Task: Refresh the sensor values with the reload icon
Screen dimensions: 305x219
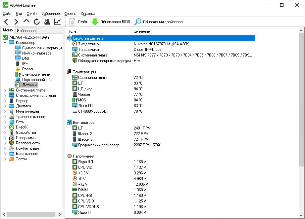Action: pyautogui.click(x=36, y=22)
